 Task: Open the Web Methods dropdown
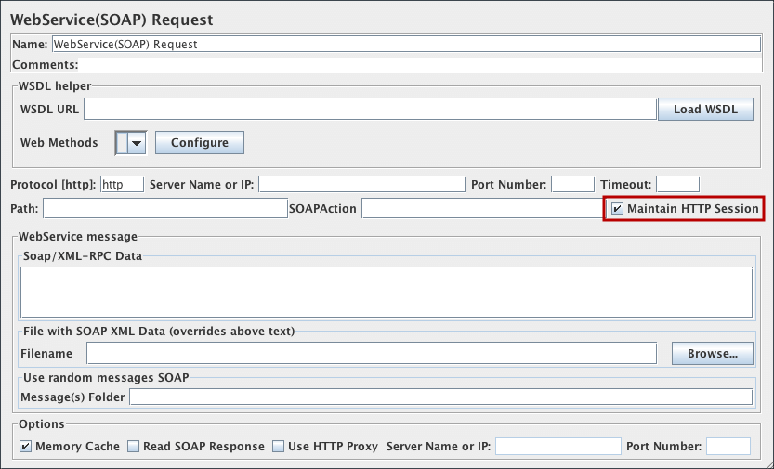137,143
